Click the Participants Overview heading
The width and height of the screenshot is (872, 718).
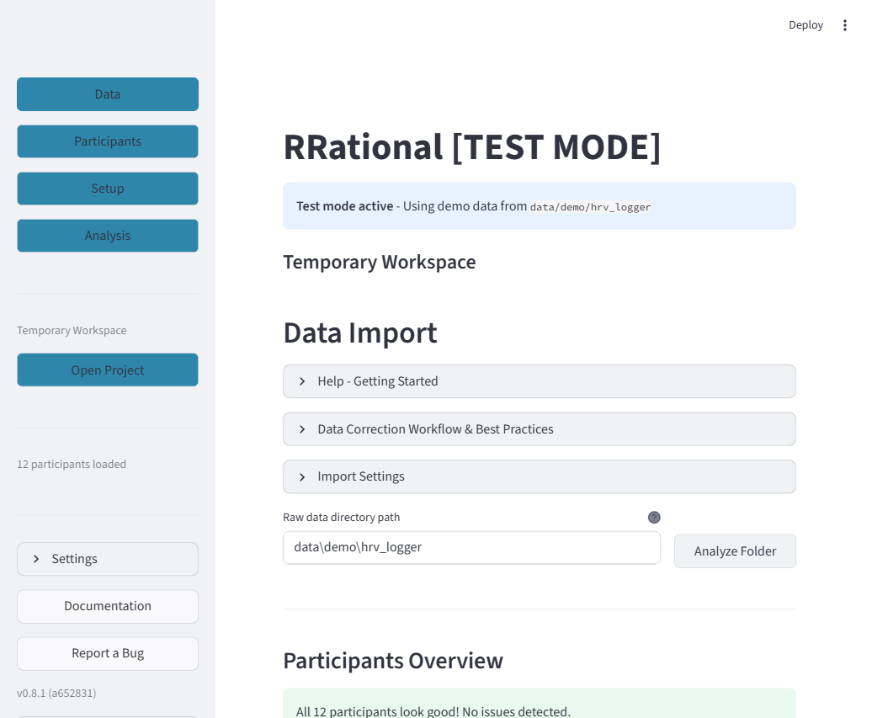click(392, 661)
